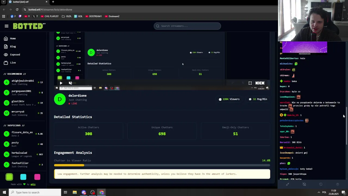Image resolution: width=348 pixels, height=196 pixels.
Task: Click the green D avatar of delordione
Action: [60, 99]
